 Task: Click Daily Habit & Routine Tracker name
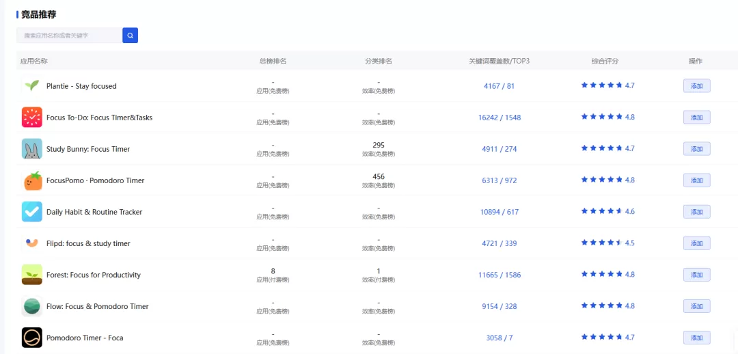coord(94,213)
